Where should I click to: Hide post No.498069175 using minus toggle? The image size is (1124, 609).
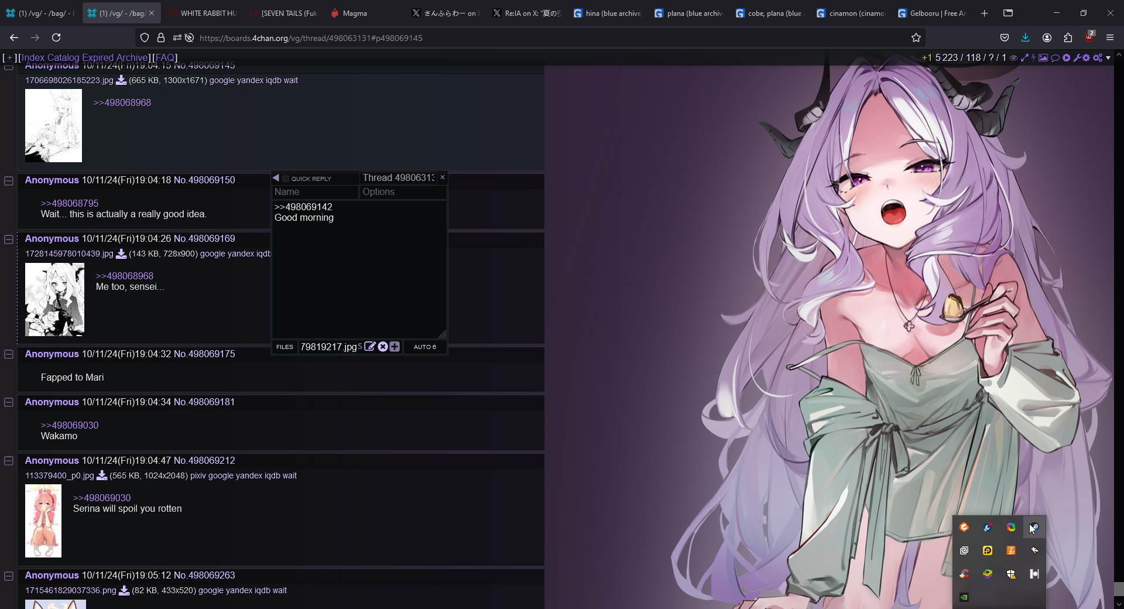[x=9, y=355]
